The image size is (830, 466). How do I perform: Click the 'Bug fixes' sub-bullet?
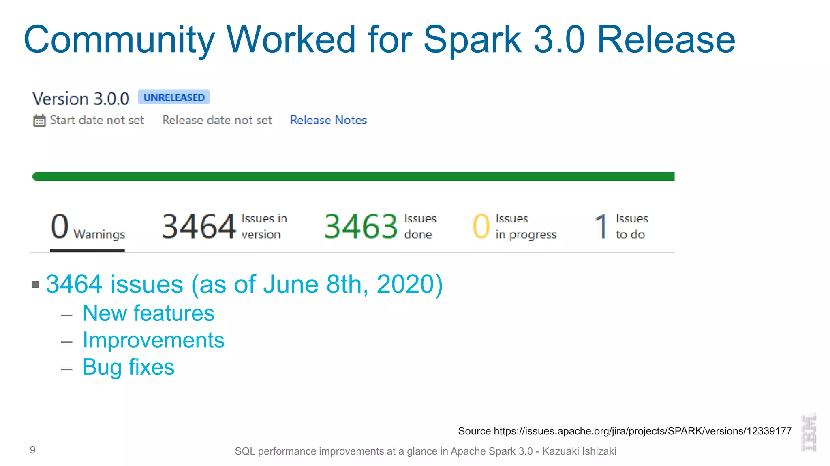coord(128,367)
